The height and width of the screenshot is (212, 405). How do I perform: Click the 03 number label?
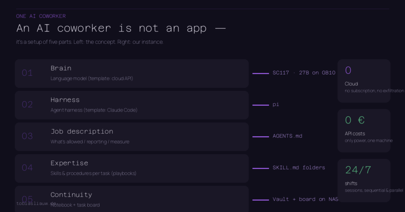27,136
